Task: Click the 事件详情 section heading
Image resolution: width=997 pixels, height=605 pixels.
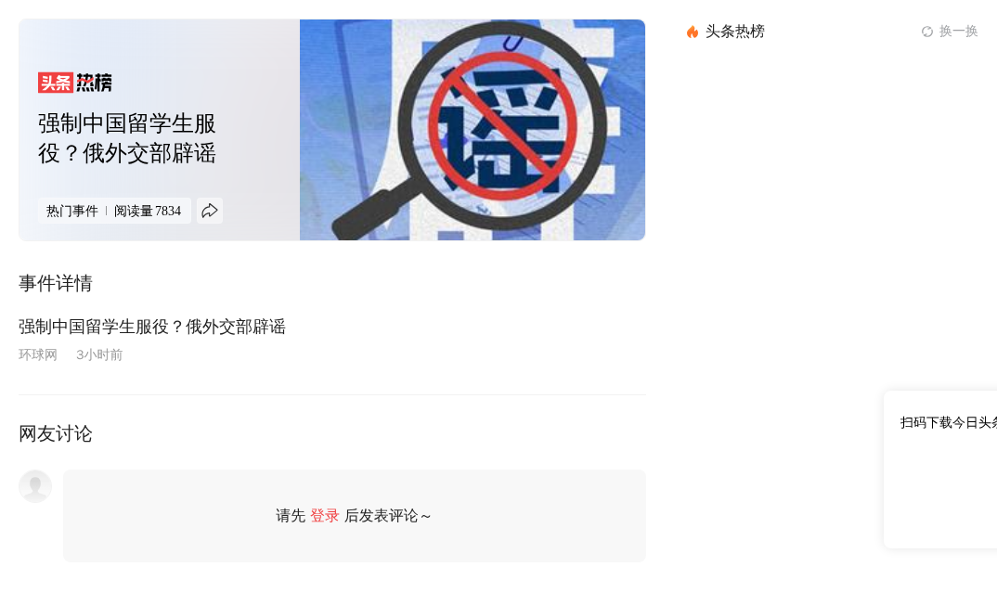Action: [x=56, y=283]
